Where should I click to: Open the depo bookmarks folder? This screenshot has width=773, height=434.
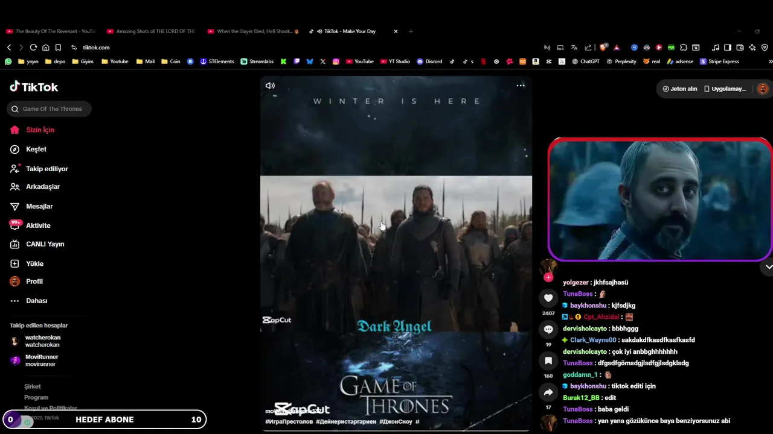click(55, 61)
